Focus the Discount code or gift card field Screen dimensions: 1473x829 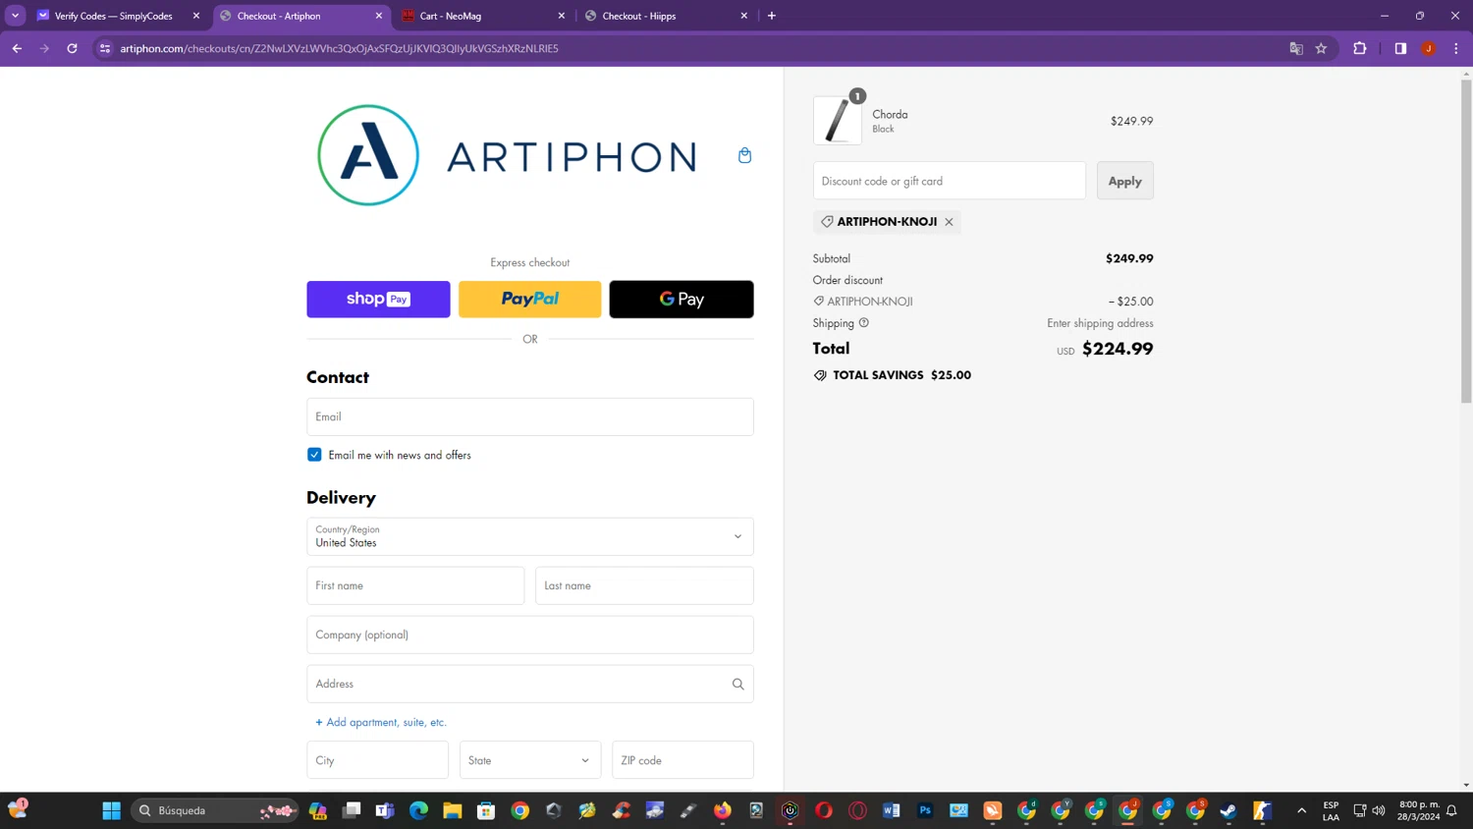tap(950, 181)
